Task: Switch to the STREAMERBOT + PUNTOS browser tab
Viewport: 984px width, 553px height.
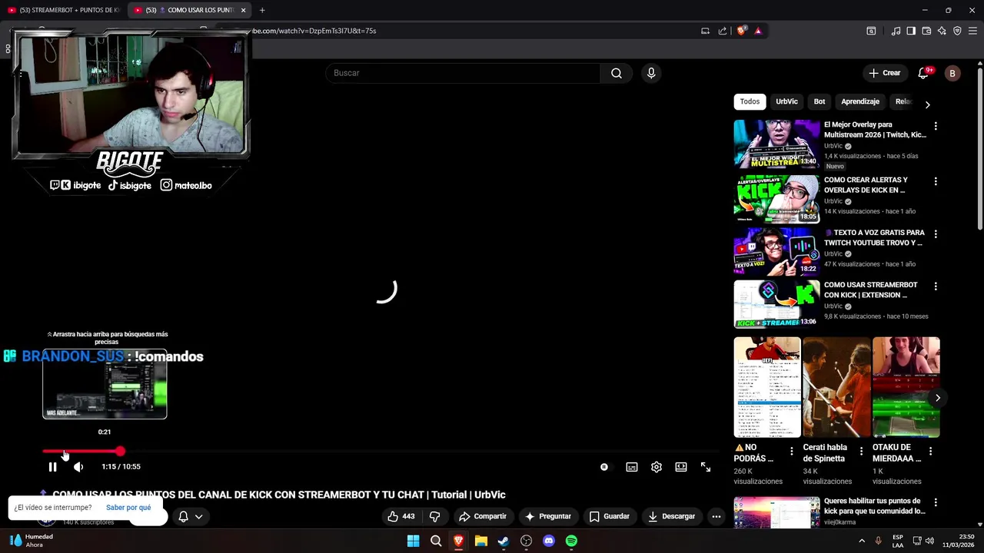Action: pos(63,10)
